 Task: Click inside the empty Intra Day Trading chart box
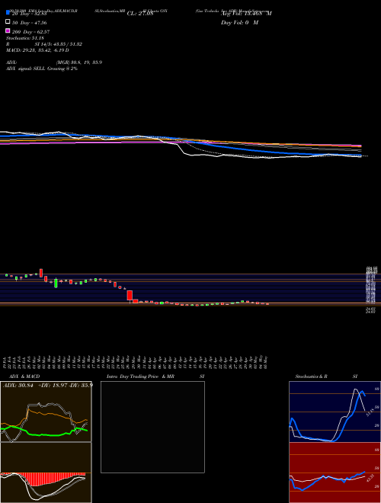[x=152, y=427]
